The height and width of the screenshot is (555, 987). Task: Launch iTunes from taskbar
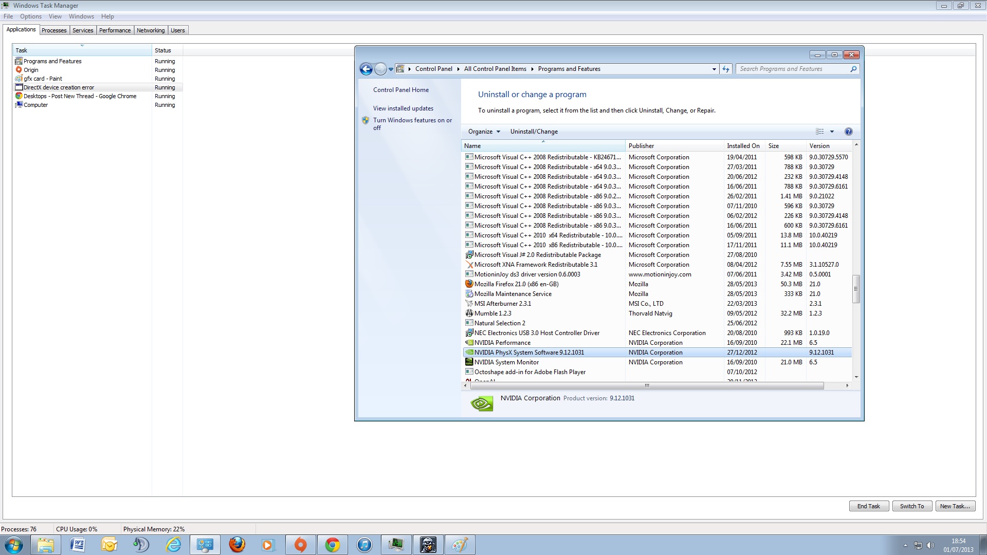(364, 545)
